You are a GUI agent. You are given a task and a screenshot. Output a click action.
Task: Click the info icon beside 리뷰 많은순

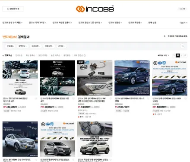(85, 55)
